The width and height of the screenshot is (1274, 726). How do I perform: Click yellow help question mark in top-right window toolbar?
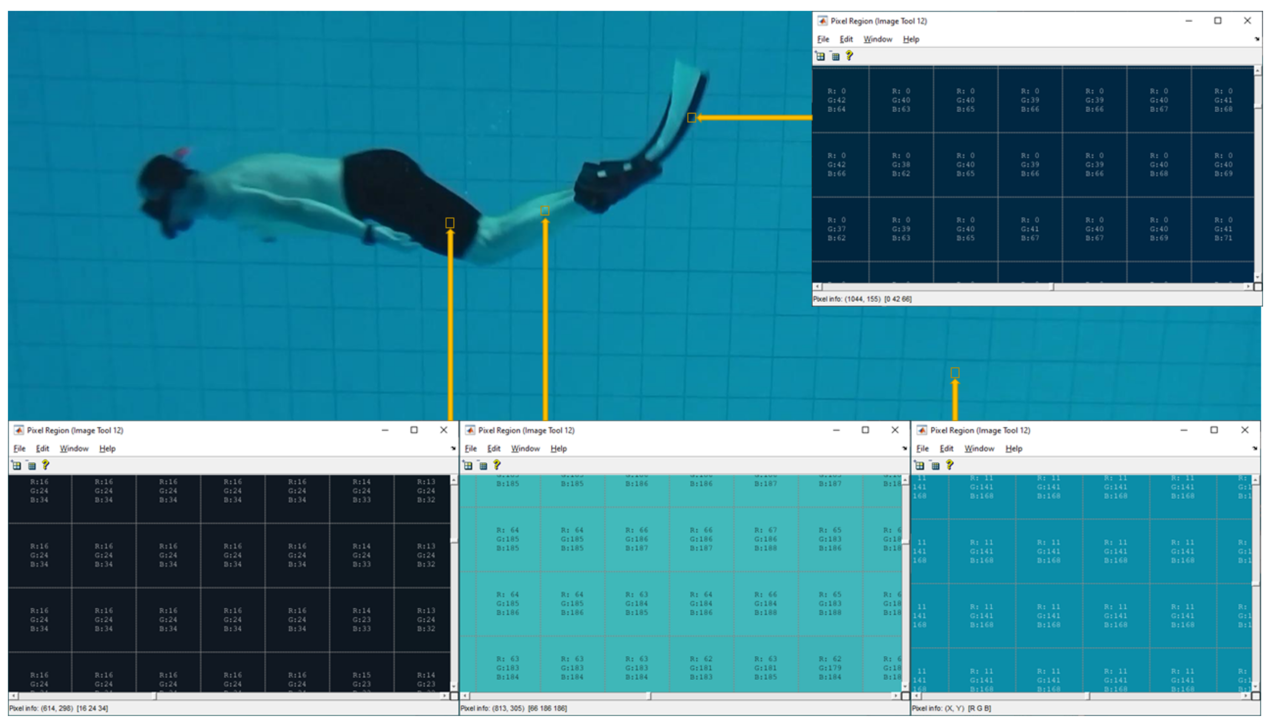pos(849,56)
